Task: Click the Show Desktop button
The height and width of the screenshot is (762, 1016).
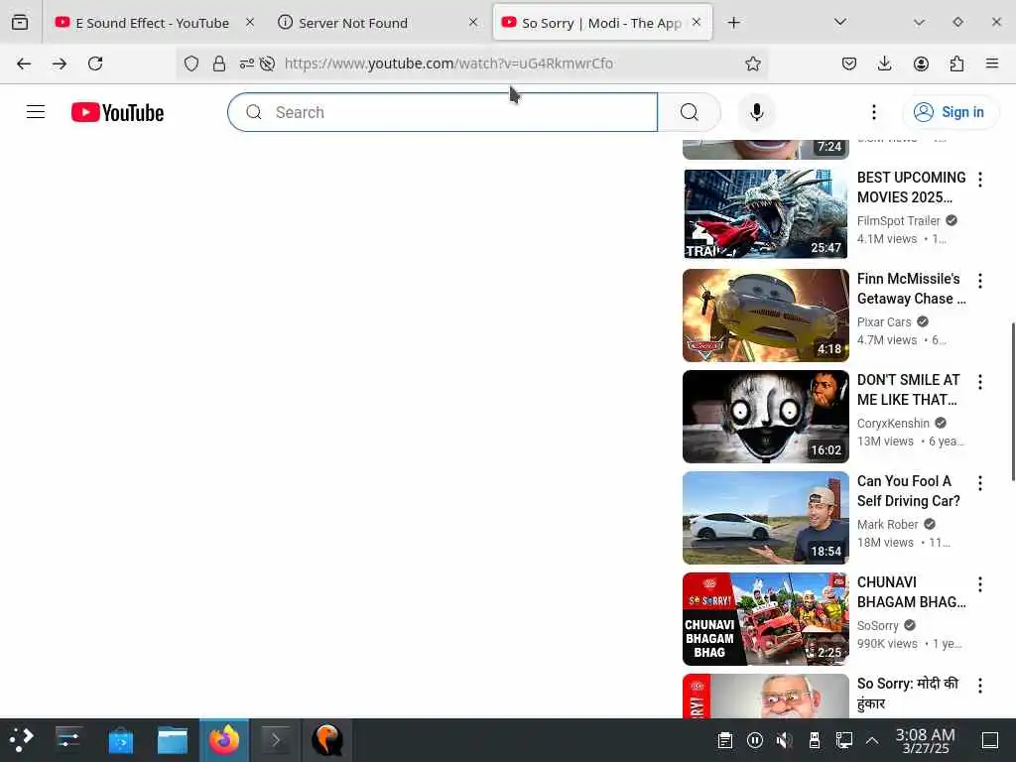Action: pos(990,740)
